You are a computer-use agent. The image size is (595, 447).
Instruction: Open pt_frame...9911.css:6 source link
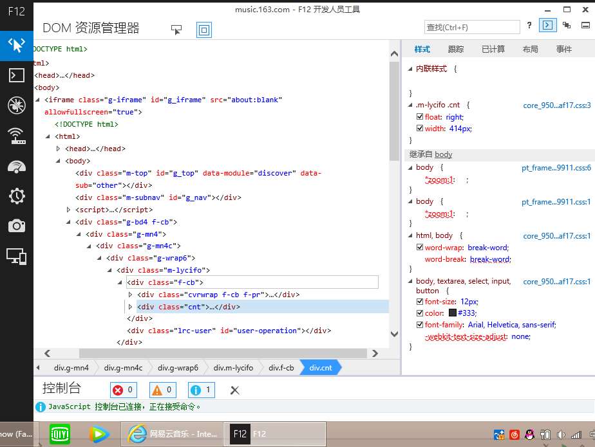556,168
